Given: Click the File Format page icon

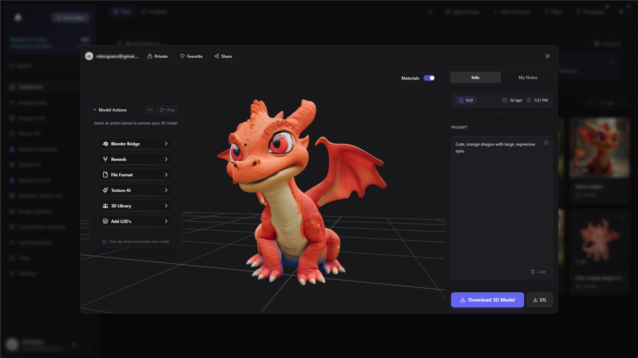Looking at the screenshot, I should click(105, 175).
